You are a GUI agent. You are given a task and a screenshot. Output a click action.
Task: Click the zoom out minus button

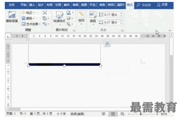tap(129, 114)
